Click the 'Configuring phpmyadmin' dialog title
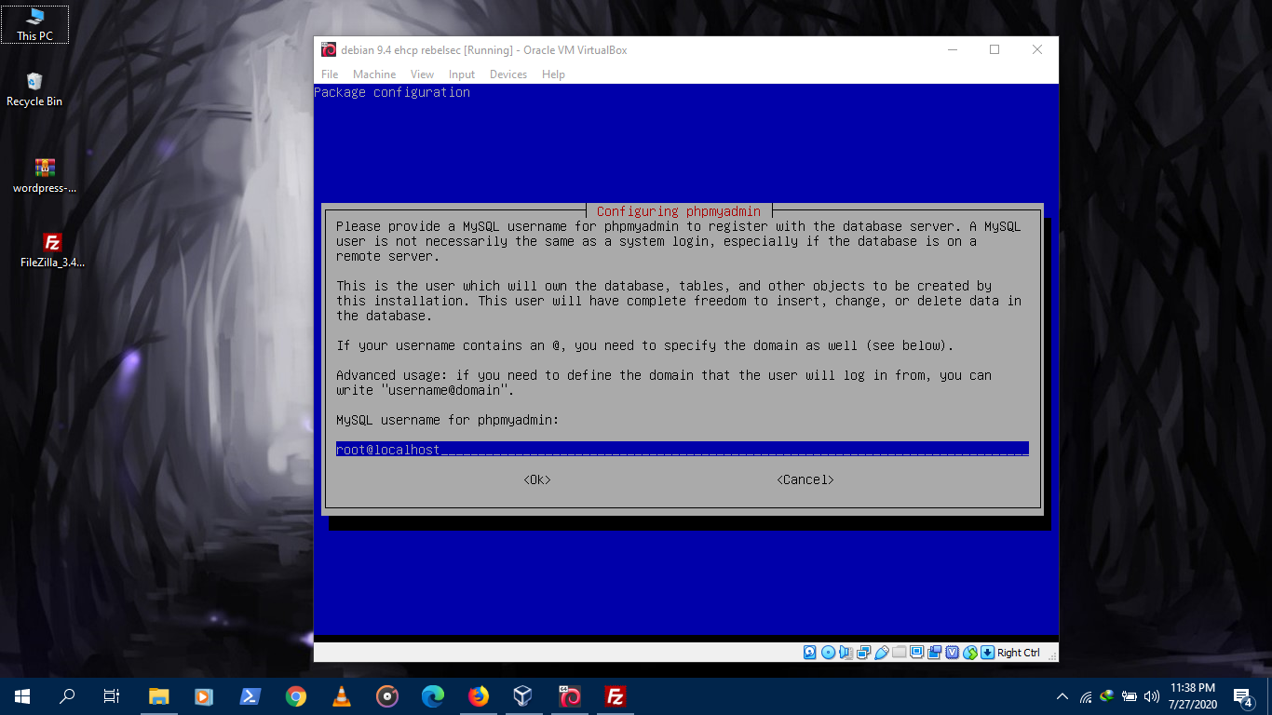This screenshot has height=715, width=1272. point(679,211)
